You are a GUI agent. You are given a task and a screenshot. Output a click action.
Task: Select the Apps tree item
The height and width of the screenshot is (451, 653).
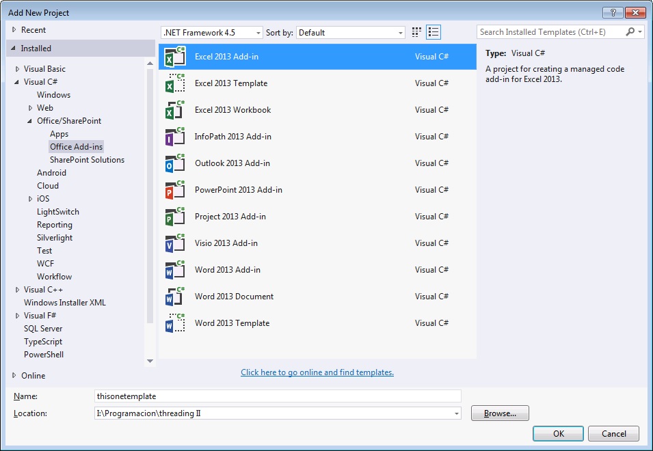point(59,134)
